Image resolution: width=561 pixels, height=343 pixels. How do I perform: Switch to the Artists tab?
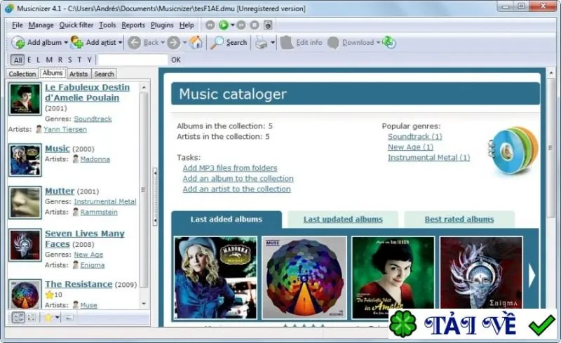(x=79, y=74)
